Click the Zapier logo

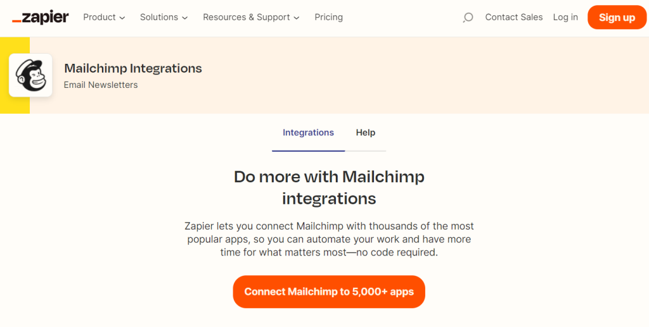click(41, 18)
